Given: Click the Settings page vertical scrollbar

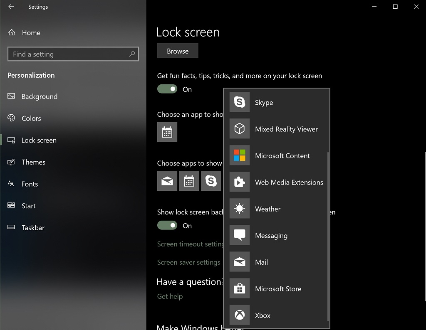Looking at the screenshot, I should coord(425,227).
